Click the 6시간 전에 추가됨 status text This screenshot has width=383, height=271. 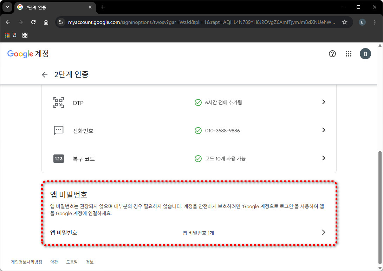(x=223, y=103)
